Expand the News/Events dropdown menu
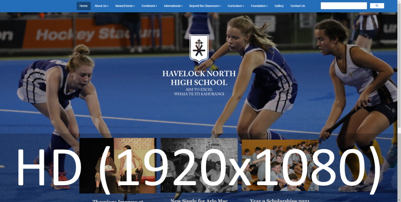The image size is (401, 202). [125, 6]
